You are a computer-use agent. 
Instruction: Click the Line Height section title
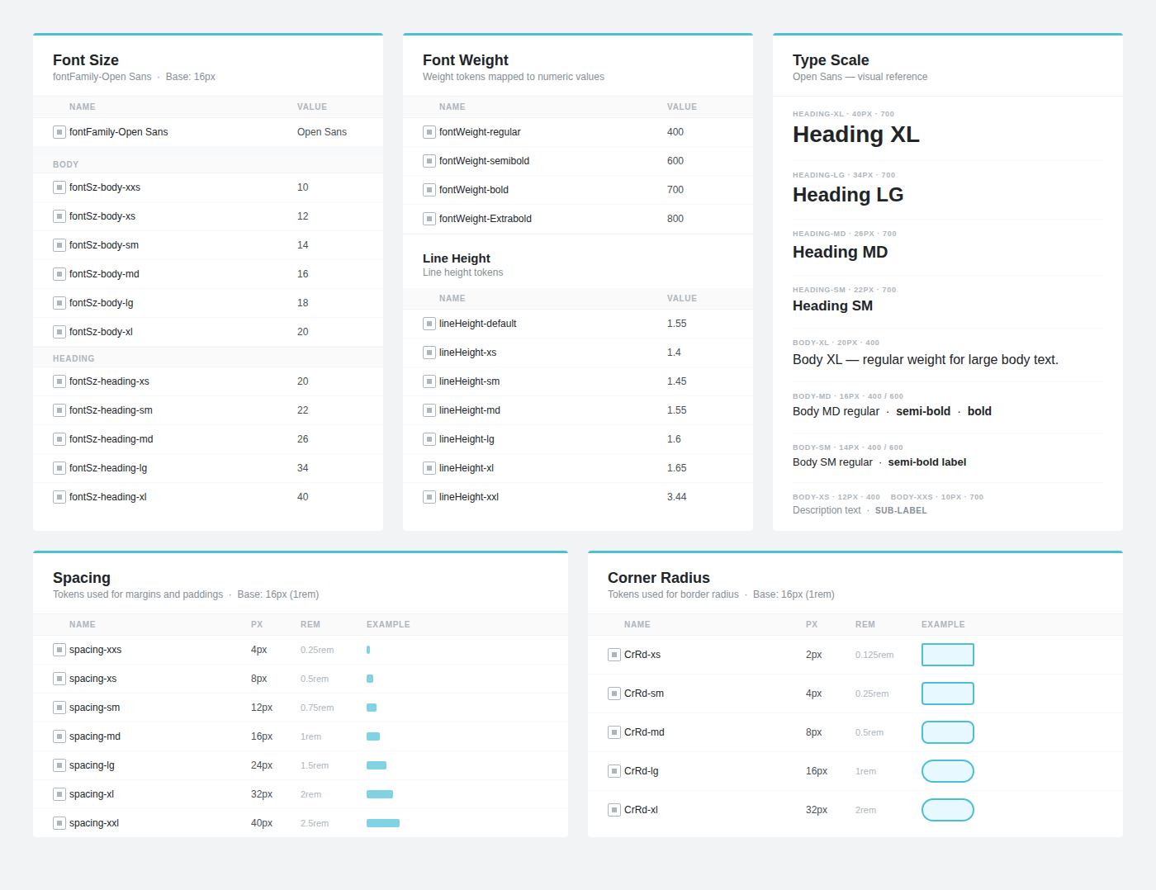(x=457, y=258)
